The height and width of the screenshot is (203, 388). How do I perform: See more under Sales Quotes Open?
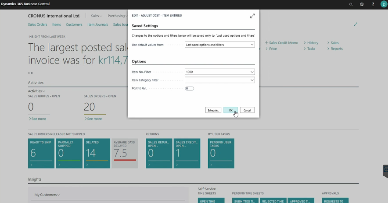pyautogui.click(x=37, y=119)
